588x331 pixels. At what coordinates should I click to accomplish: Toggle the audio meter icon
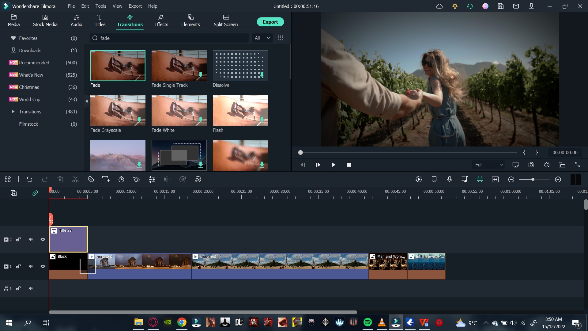point(576,179)
